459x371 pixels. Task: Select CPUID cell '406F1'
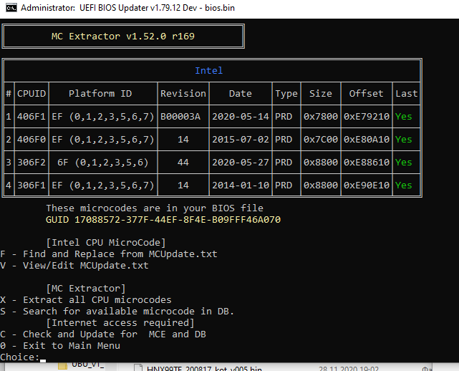click(32, 117)
